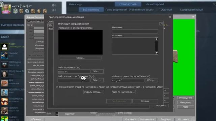
Task: Select Гонка вооружений game mode
Action: click(x=116, y=10)
